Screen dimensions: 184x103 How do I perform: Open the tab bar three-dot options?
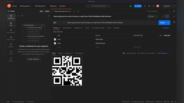[x=78, y=11]
